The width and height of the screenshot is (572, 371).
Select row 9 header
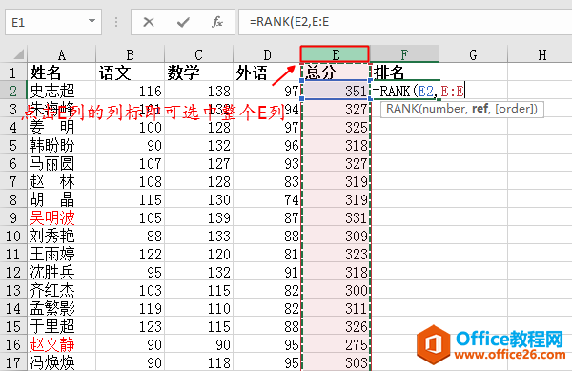tap(13, 217)
